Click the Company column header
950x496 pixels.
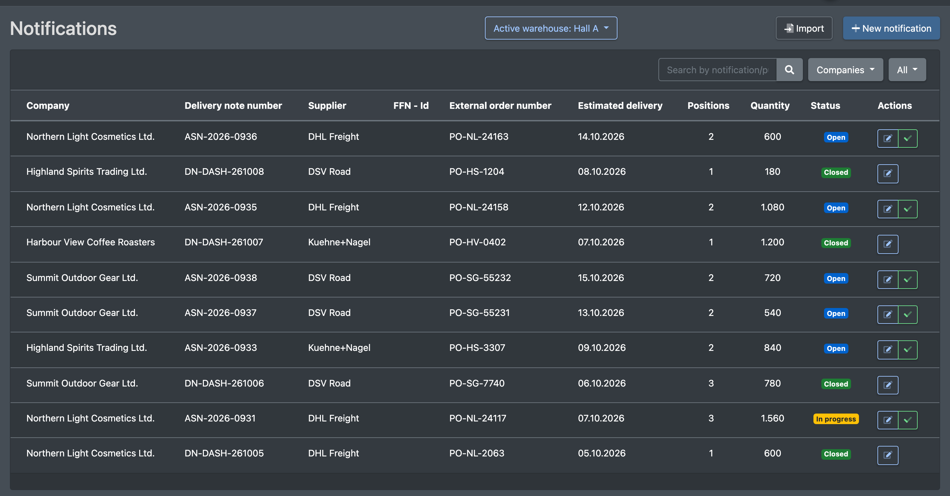pos(48,106)
